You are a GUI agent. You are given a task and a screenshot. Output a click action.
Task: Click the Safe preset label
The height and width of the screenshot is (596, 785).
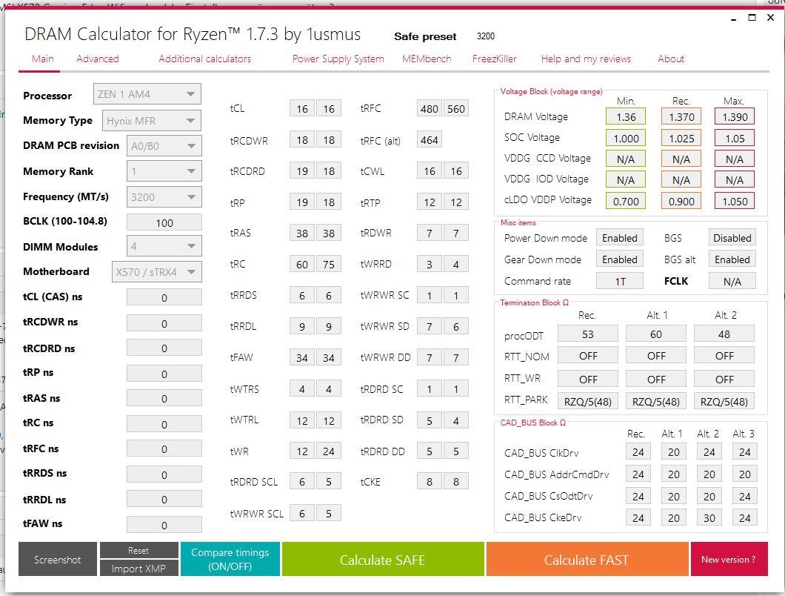pyautogui.click(x=425, y=36)
